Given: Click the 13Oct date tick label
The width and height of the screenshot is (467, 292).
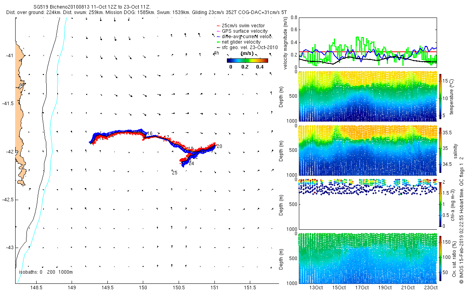Looking at the screenshot, I should [316, 288].
